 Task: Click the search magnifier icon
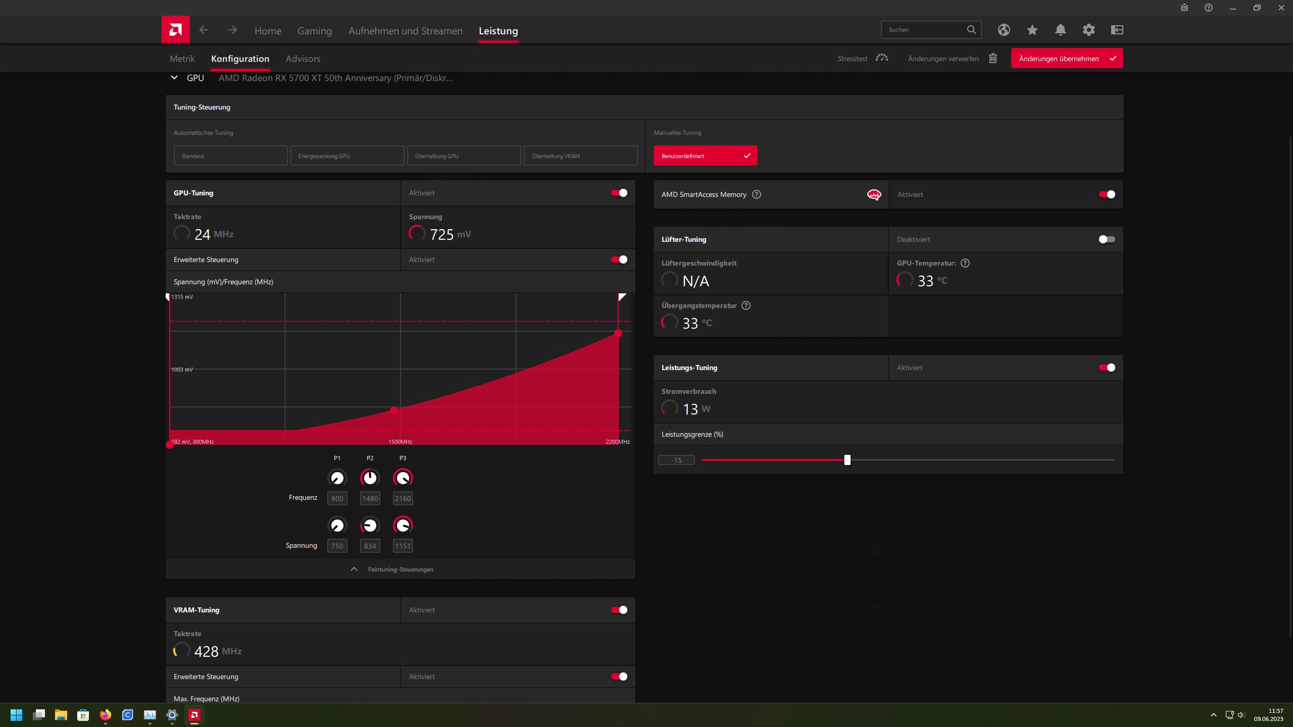(x=971, y=30)
